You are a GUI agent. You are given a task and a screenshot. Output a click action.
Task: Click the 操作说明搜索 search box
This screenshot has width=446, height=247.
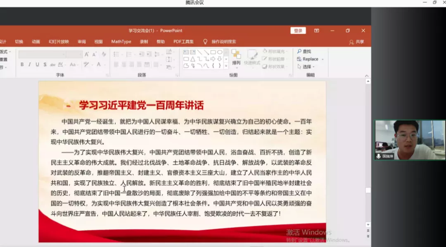pyautogui.click(x=223, y=42)
